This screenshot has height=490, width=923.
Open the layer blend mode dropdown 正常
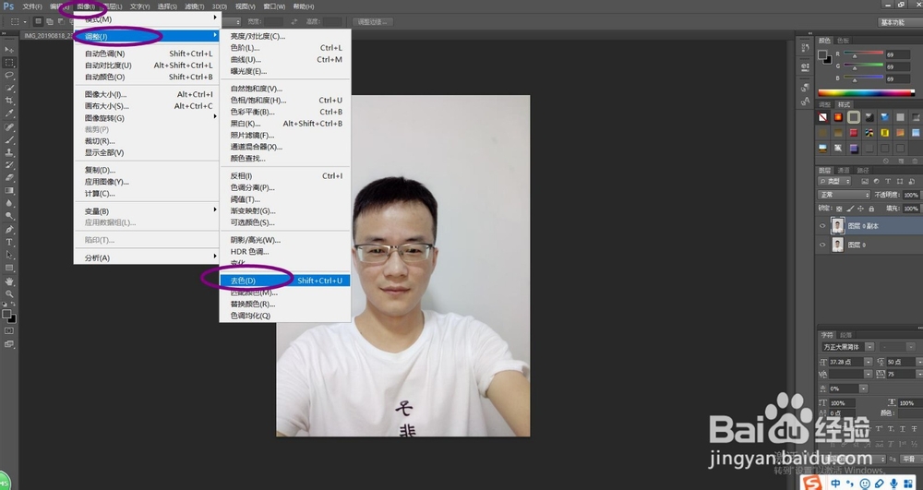[844, 195]
